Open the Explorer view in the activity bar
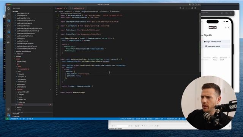Viewport: 243px width, 137px height. [8, 9]
